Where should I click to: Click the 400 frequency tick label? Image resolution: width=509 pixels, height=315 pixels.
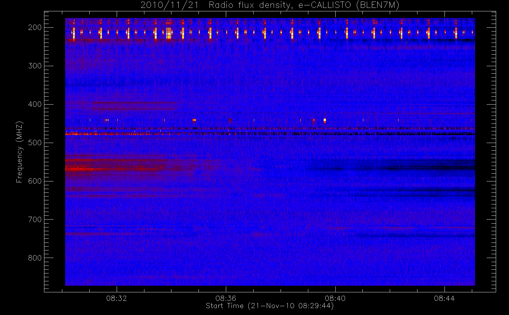[x=35, y=104]
